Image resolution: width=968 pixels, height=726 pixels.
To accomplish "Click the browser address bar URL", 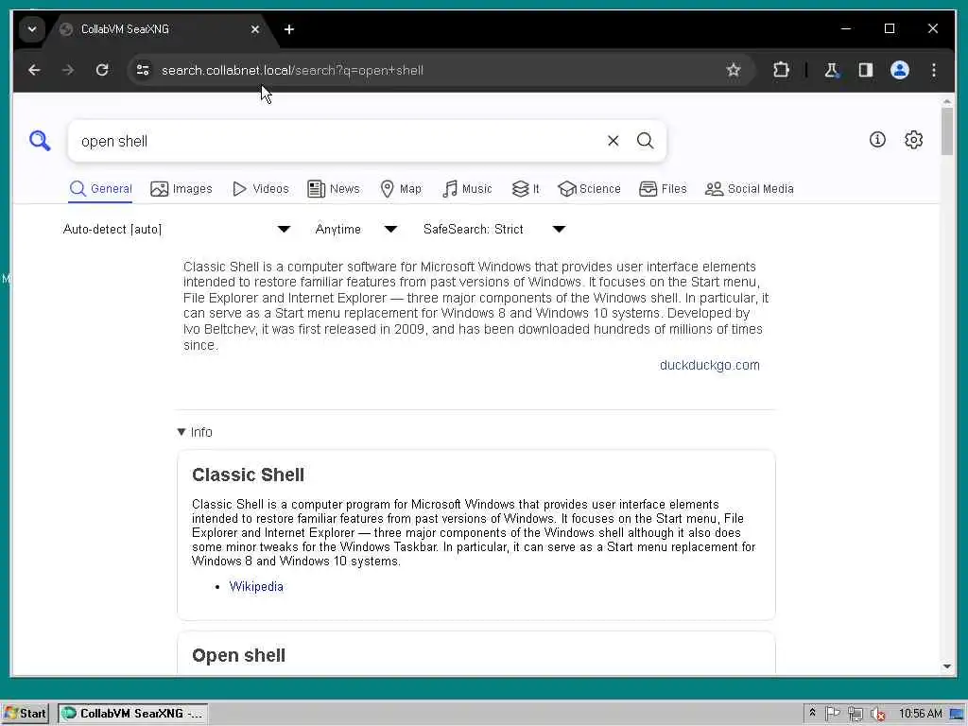I will tap(293, 70).
